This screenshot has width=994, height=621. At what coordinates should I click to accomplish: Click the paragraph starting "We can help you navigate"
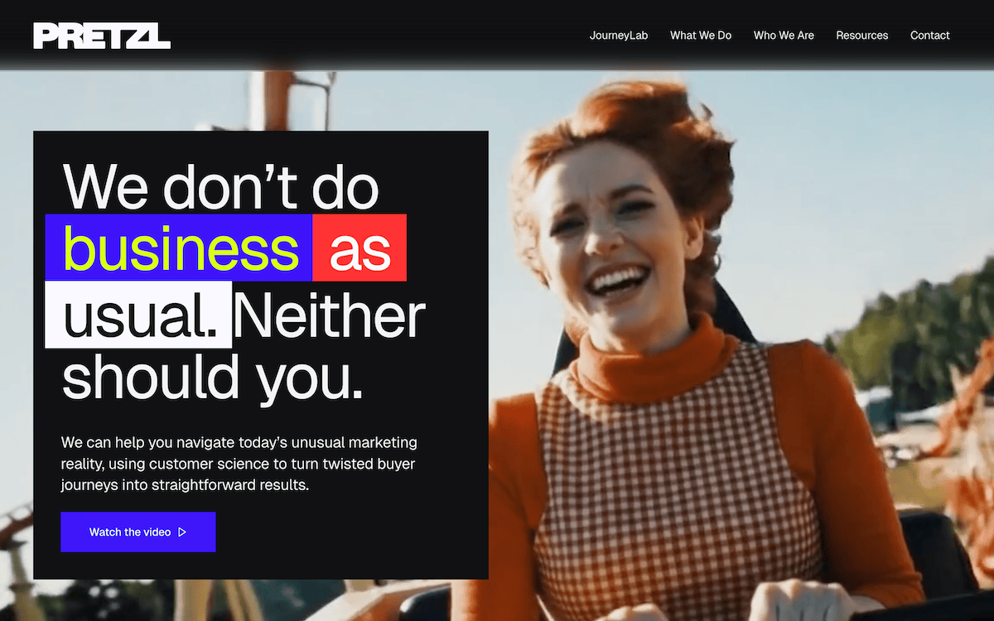pyautogui.click(x=239, y=464)
